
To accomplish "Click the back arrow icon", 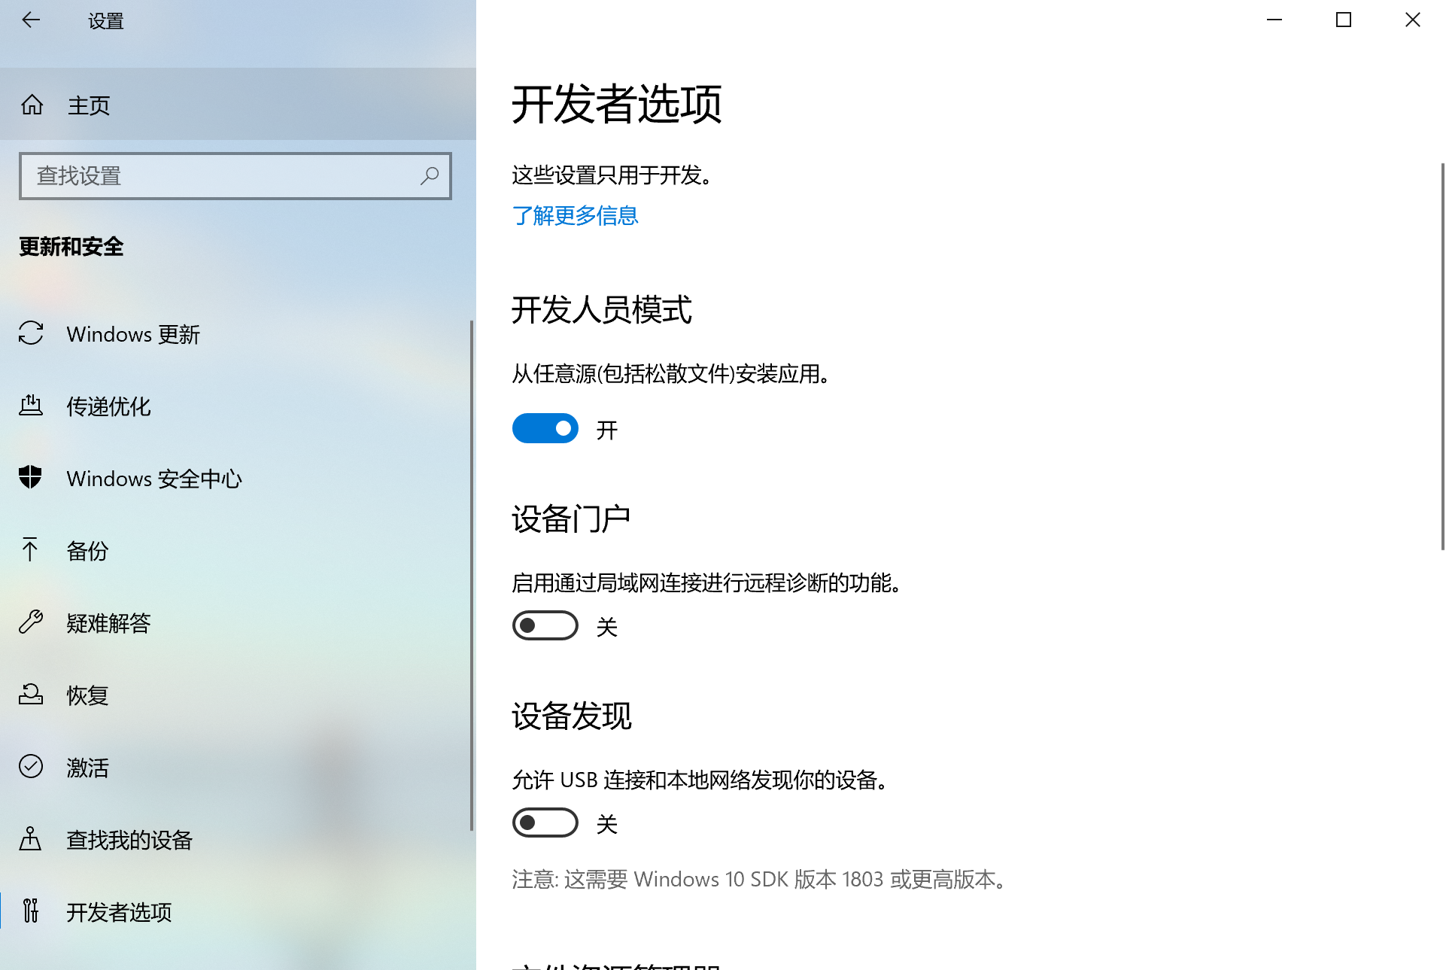I will tap(31, 20).
